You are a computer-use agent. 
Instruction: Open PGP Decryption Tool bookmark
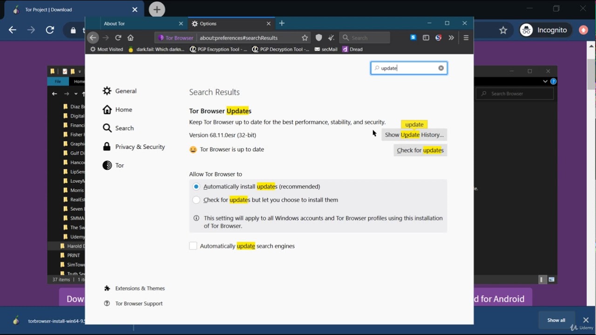(280, 49)
